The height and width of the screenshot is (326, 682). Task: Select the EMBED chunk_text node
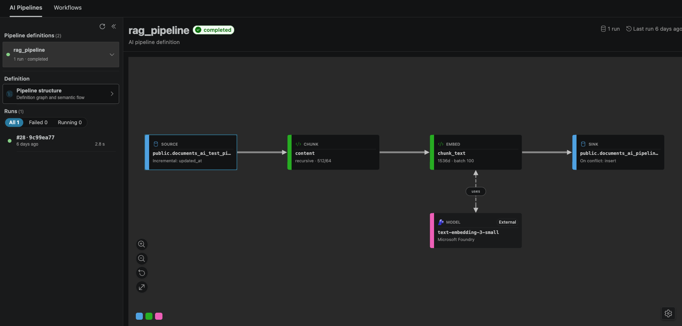coord(476,152)
